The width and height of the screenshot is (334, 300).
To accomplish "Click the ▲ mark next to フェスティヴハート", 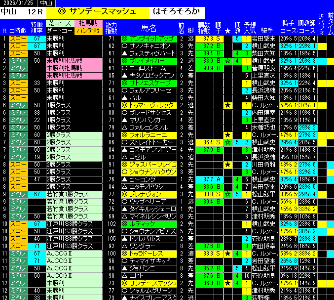I will click(x=125, y=53).
